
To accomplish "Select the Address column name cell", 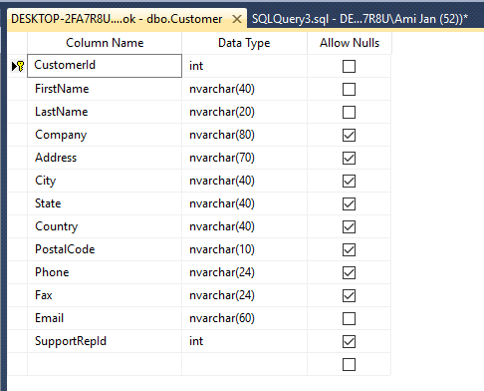I will [105, 158].
